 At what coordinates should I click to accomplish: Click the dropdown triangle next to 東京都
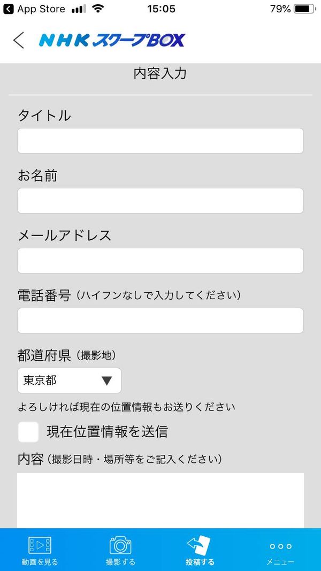point(106,381)
